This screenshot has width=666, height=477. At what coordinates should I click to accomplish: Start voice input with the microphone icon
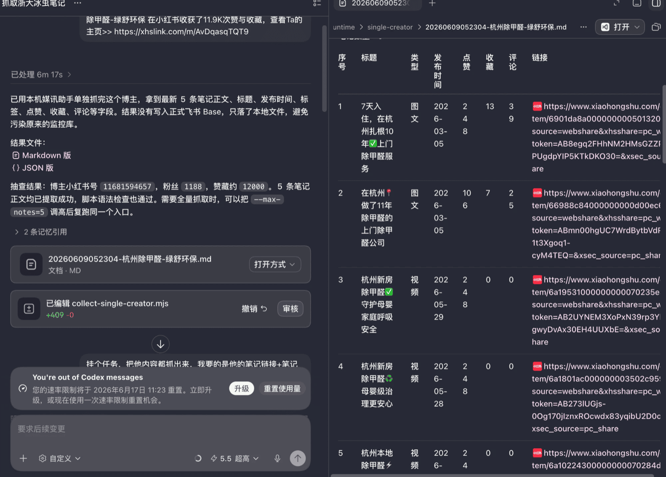(277, 458)
